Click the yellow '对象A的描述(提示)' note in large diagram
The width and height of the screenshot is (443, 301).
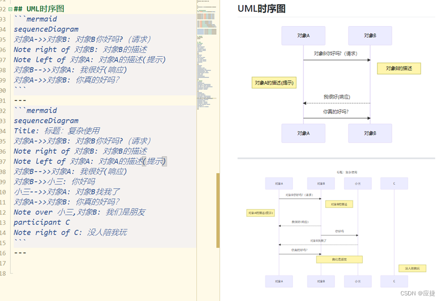click(274, 83)
